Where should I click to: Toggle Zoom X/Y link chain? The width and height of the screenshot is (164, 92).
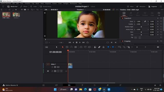pos(145,21)
